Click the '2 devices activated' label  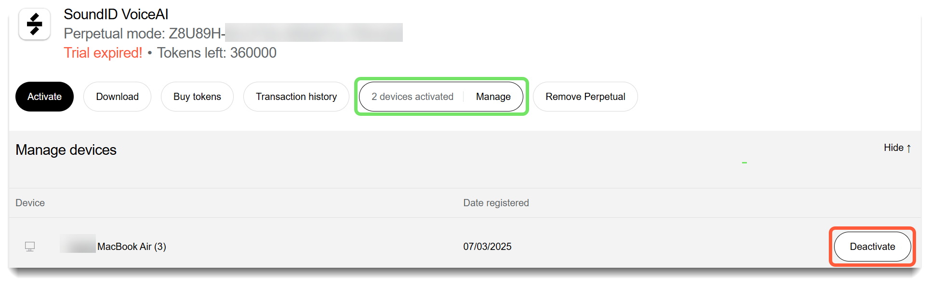pos(412,97)
